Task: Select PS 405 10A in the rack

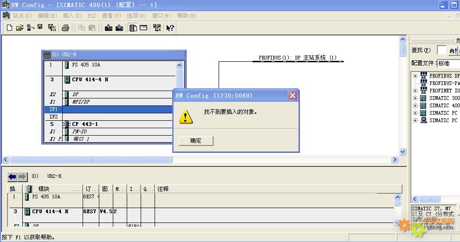Action: pyautogui.click(x=86, y=65)
